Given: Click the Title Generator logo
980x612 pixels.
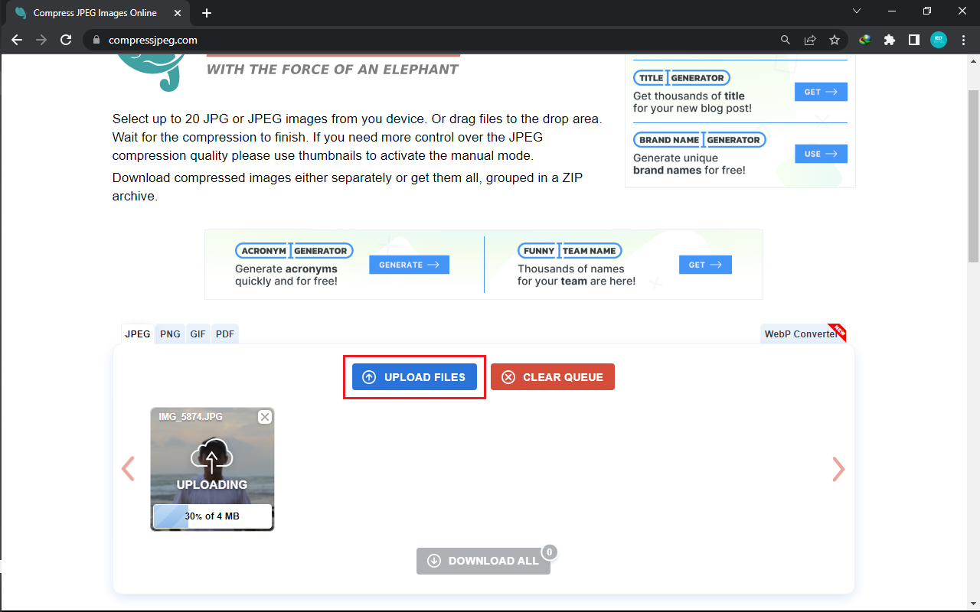Looking at the screenshot, I should 681,78.
